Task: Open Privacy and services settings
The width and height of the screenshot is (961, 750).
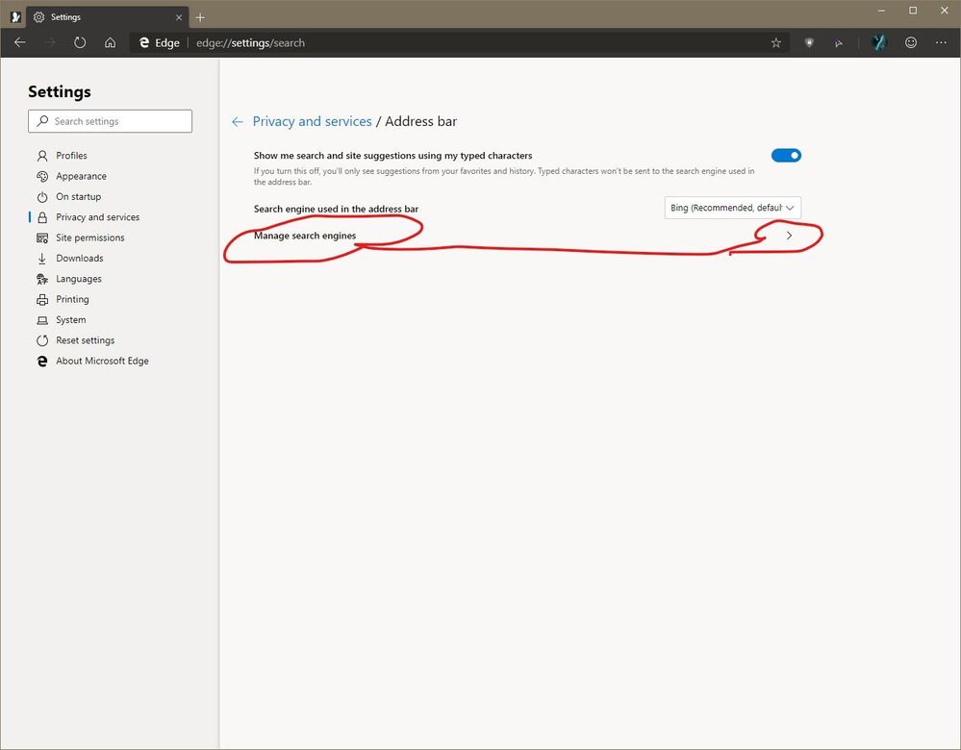Action: 98,217
